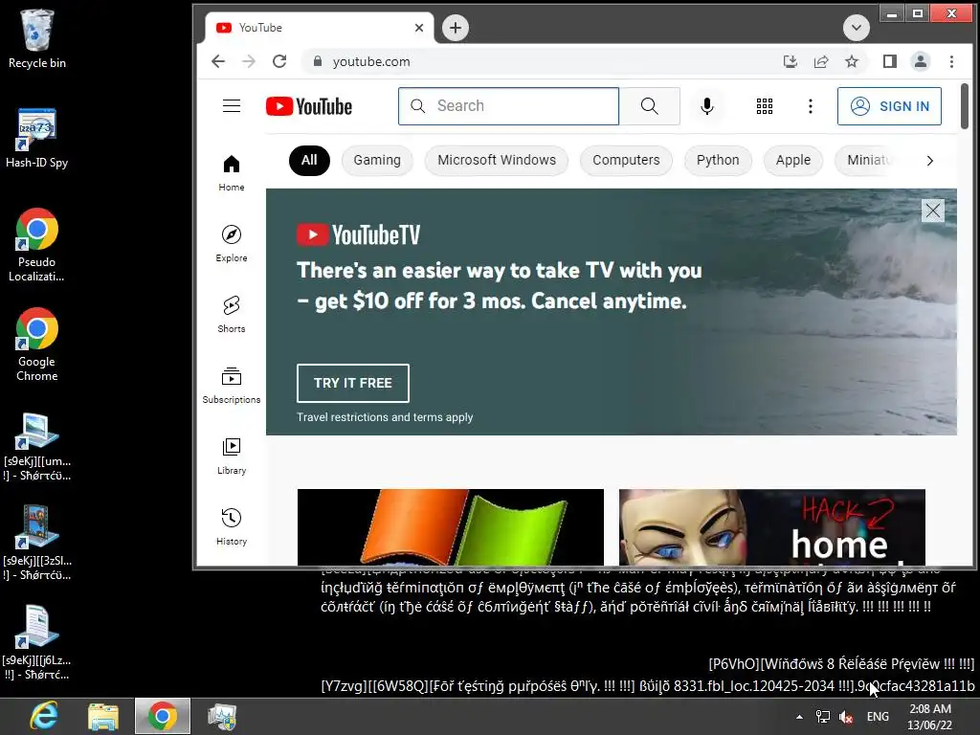The width and height of the screenshot is (980, 735).
Task: Toggle the Chrome side panel icon
Action: (889, 61)
